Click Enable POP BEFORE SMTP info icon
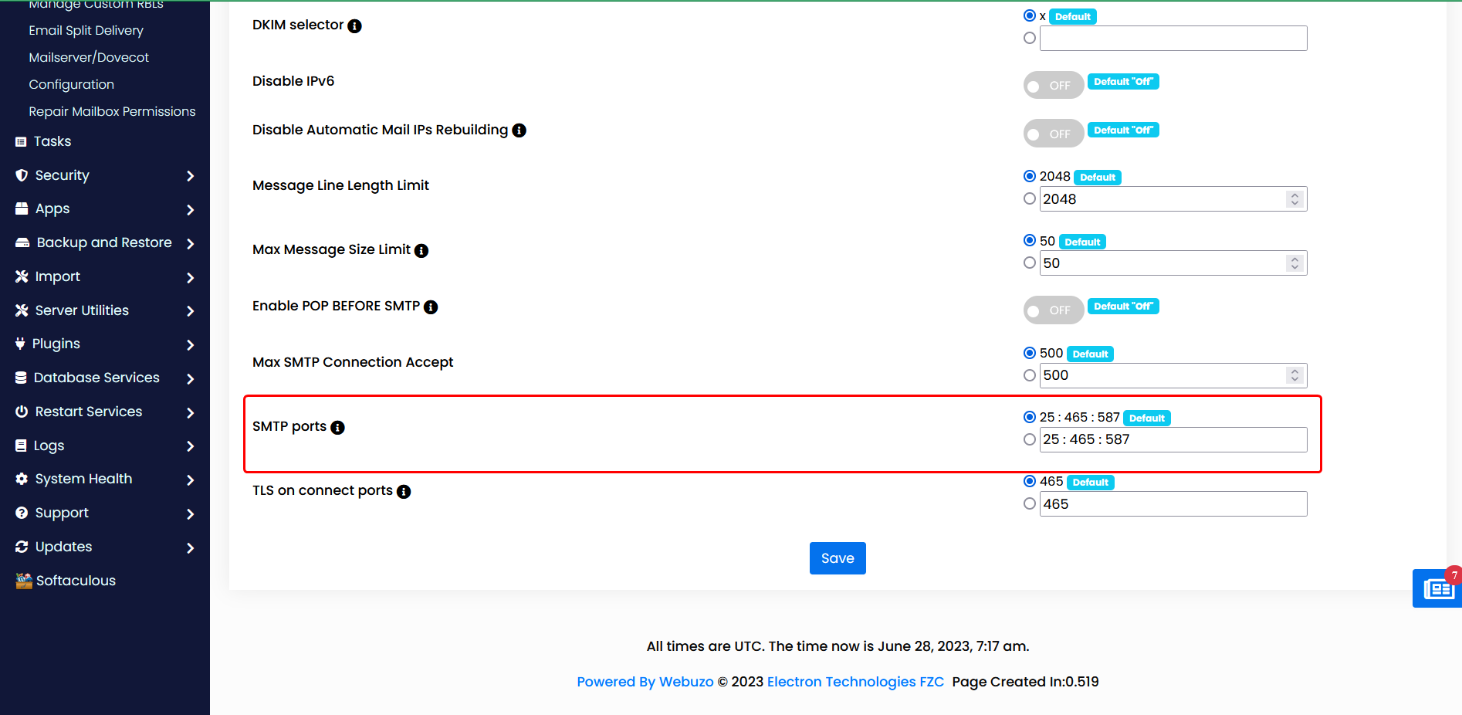1462x715 pixels. click(x=431, y=307)
